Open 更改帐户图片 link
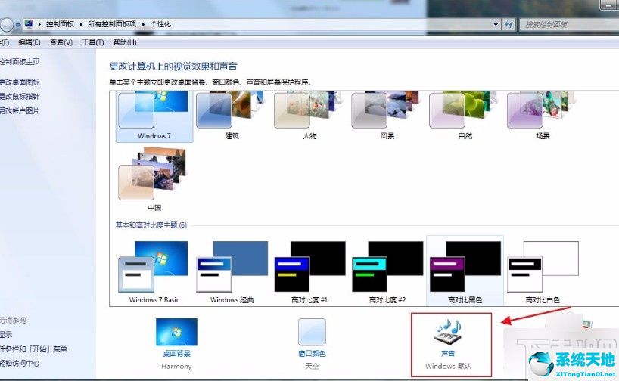 coord(20,111)
